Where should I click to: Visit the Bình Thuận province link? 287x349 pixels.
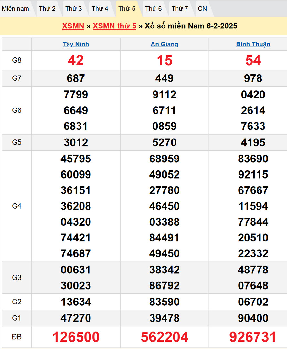[253, 44]
